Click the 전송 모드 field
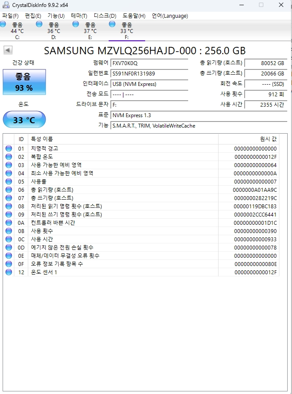292x394 pixels. pos(149,95)
